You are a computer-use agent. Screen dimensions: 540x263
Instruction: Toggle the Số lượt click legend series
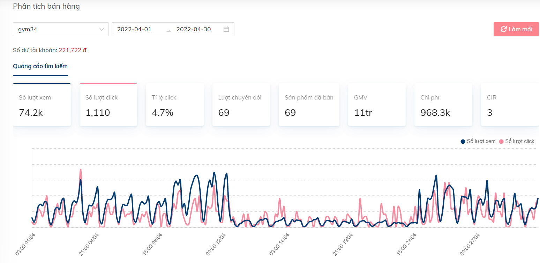pos(517,141)
